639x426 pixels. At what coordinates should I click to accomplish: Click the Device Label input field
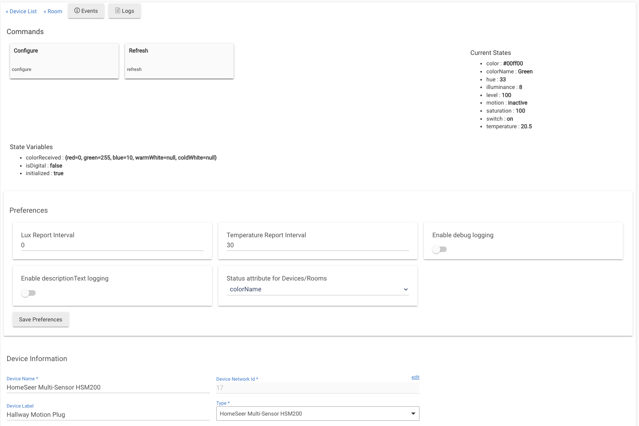108,415
